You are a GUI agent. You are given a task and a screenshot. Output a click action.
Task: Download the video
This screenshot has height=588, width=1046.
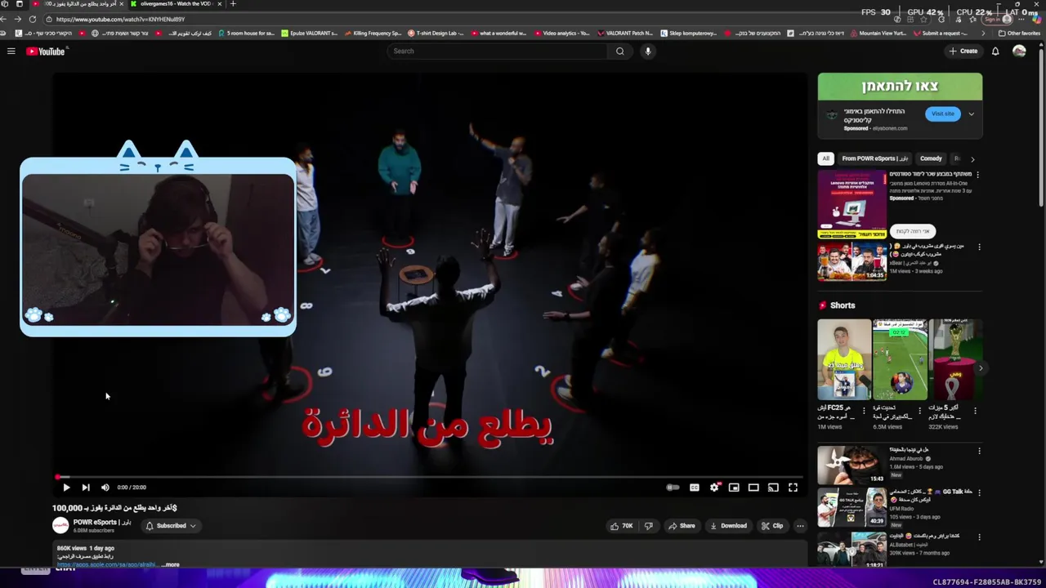(728, 526)
